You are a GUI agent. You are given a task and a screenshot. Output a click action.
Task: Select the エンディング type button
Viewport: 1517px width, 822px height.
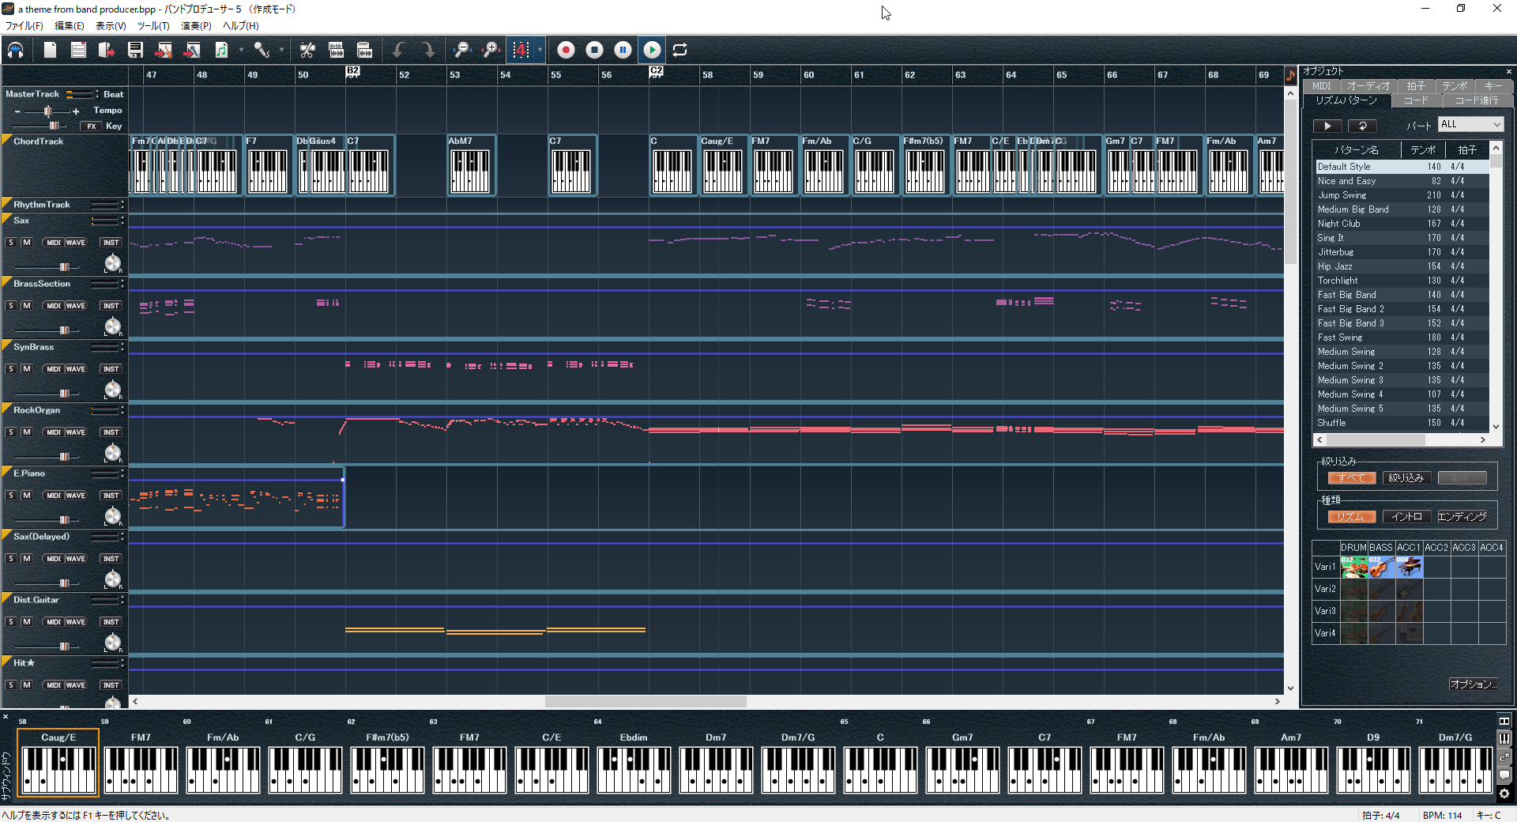click(x=1462, y=517)
